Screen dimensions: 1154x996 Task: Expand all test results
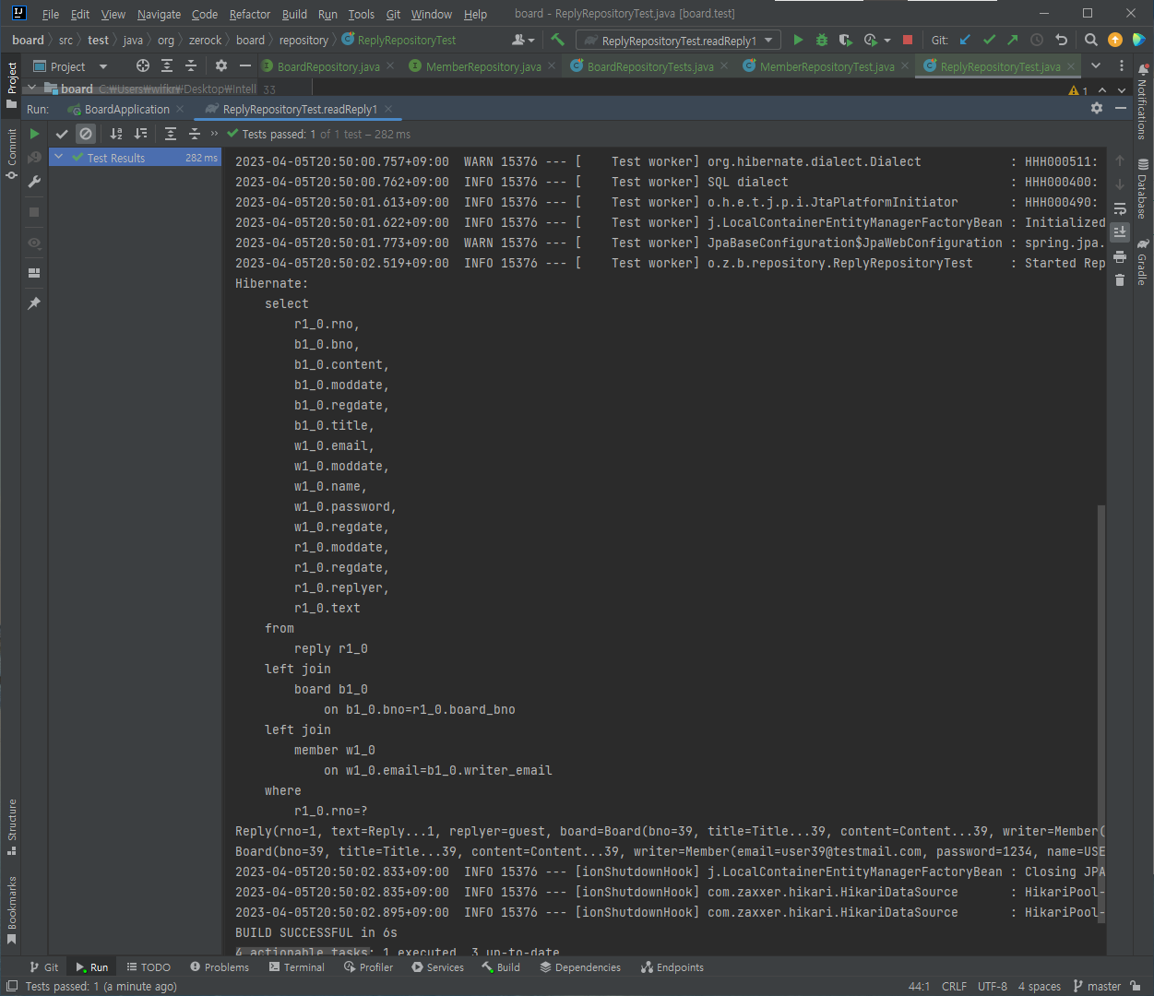[171, 134]
